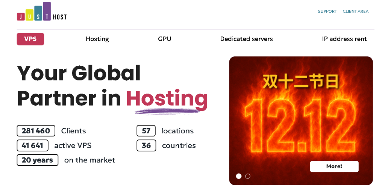Click the pink Hosting word in headline
This screenshot has width=385, height=192.
click(x=167, y=98)
